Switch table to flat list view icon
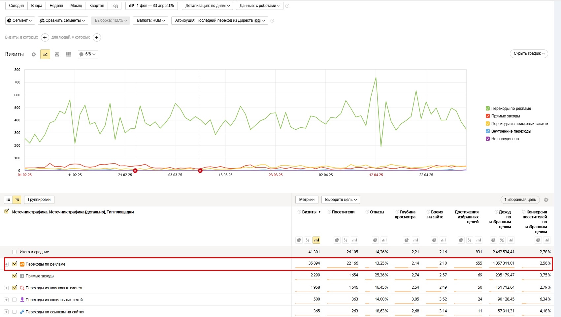Viewport: 561px width, 317px height. (x=8, y=200)
